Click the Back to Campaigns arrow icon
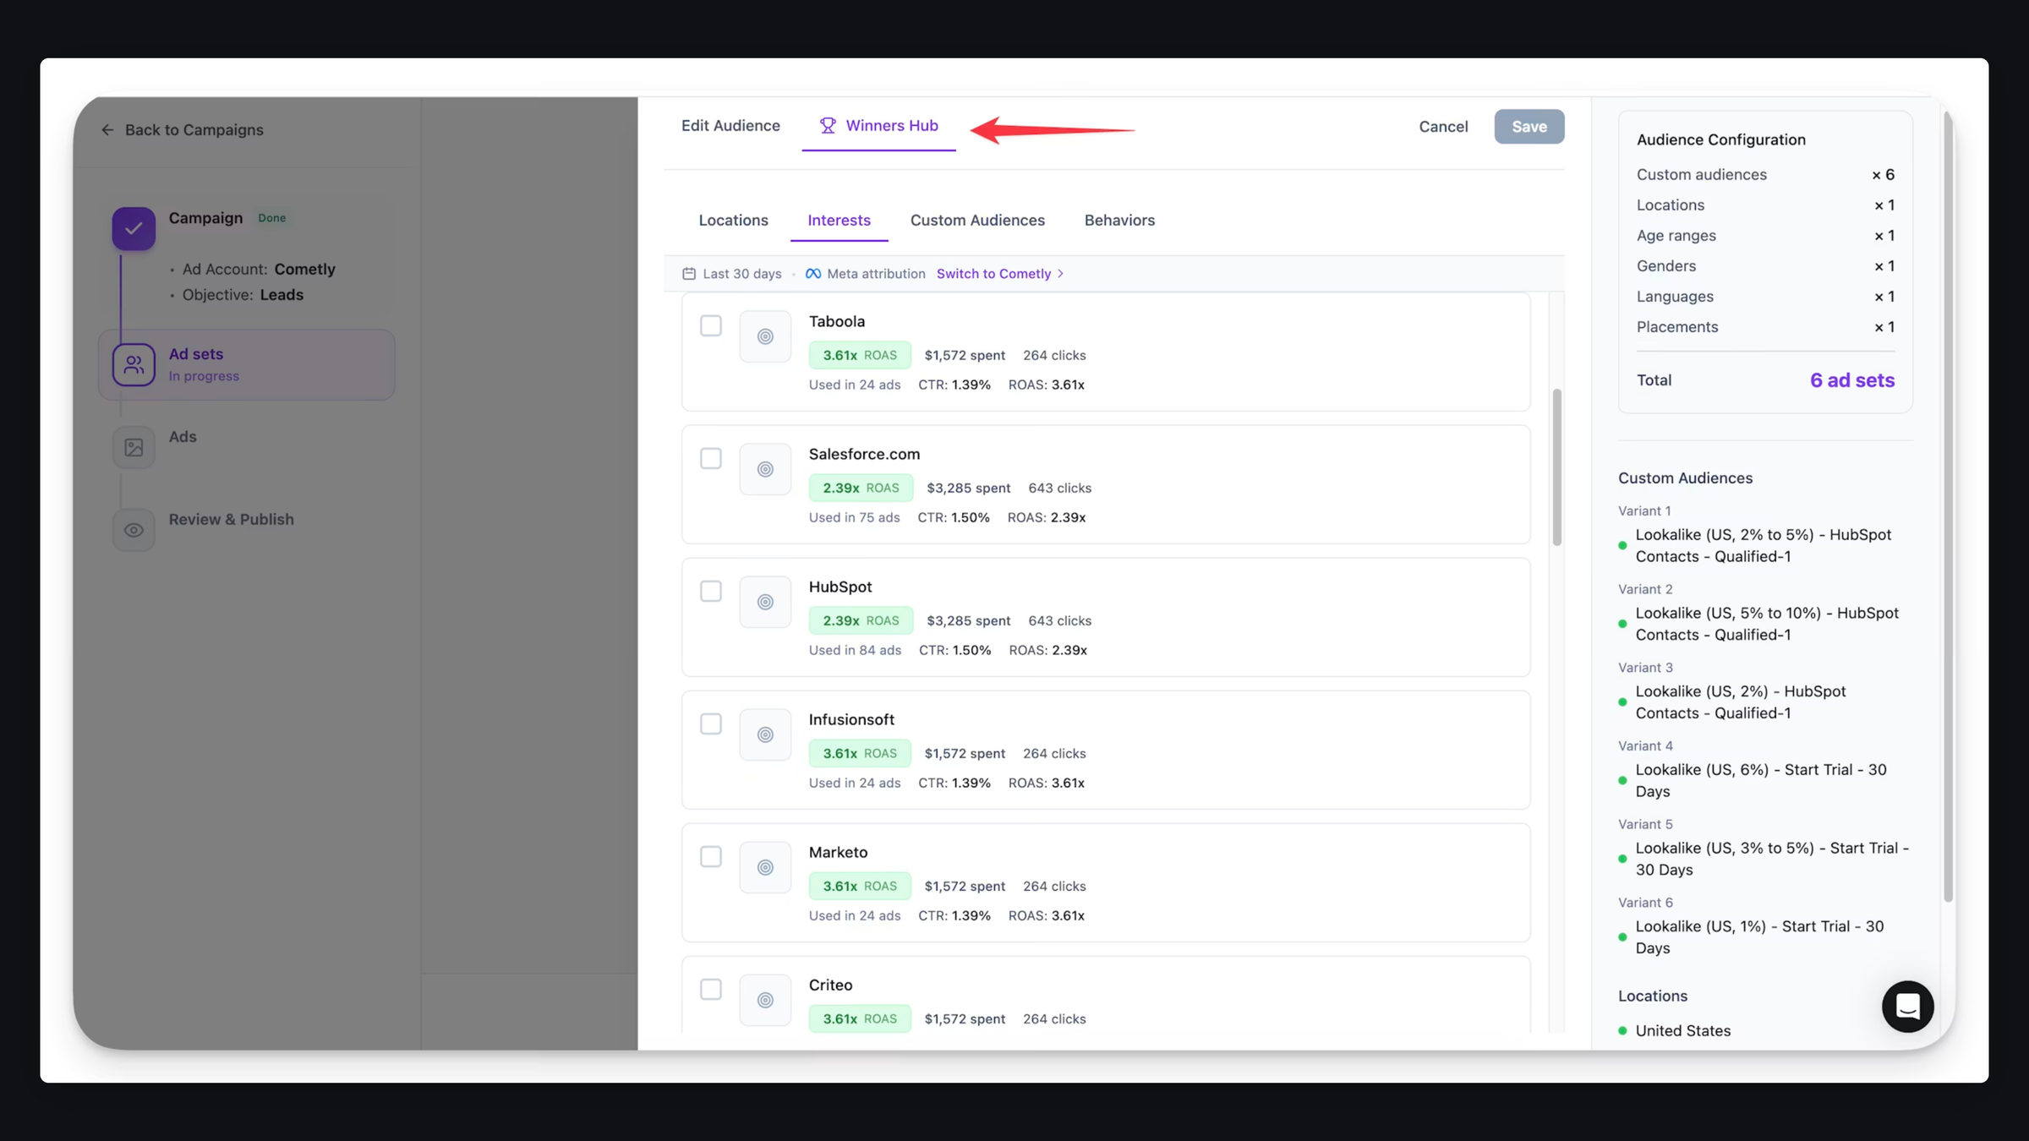This screenshot has height=1141, width=2029. click(x=107, y=129)
